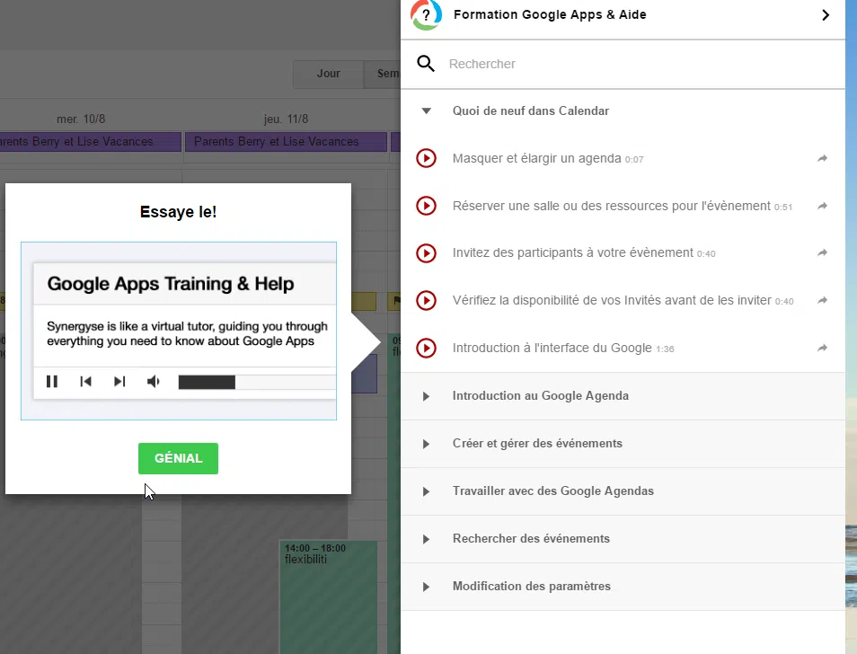Share the Vérifiez la disponibilité lesson
857x654 pixels.
(x=822, y=301)
